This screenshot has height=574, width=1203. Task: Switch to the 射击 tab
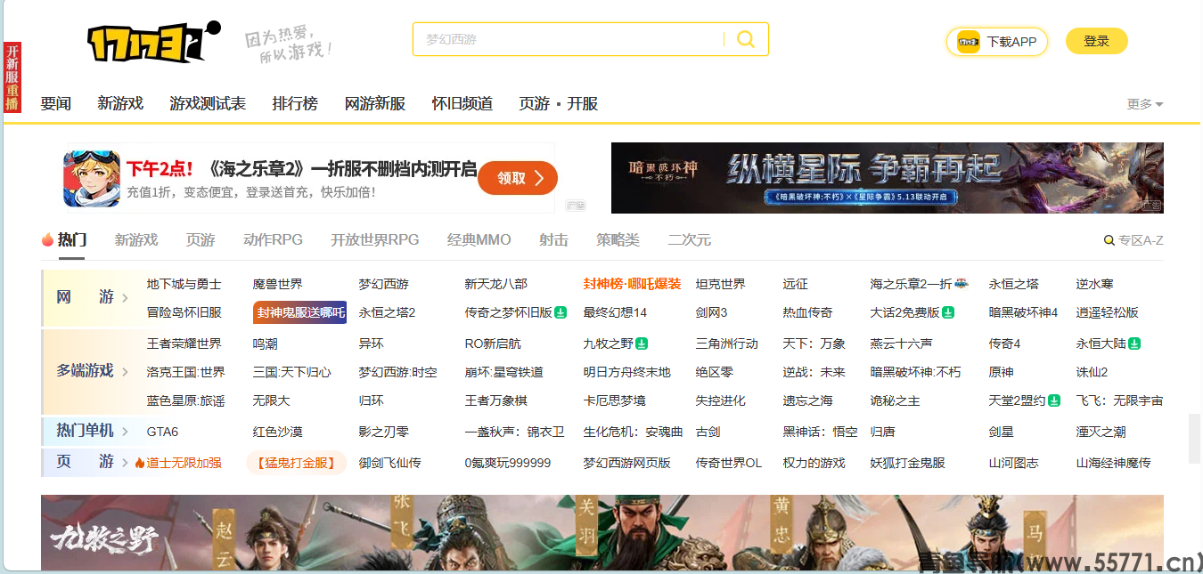tap(553, 240)
